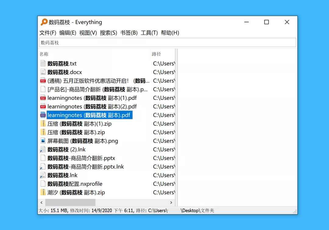Click the PDF icon of learningnotes (数码荔枝 副本)(2).pdf
This screenshot has height=230, width=329.
pyautogui.click(x=43, y=106)
